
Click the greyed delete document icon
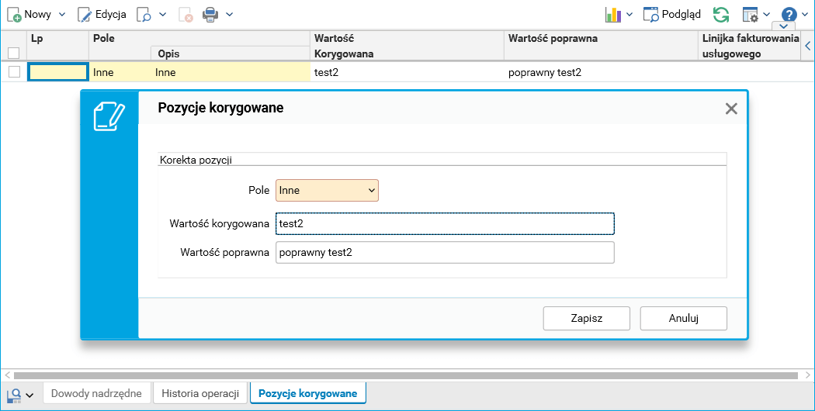pyautogui.click(x=186, y=15)
